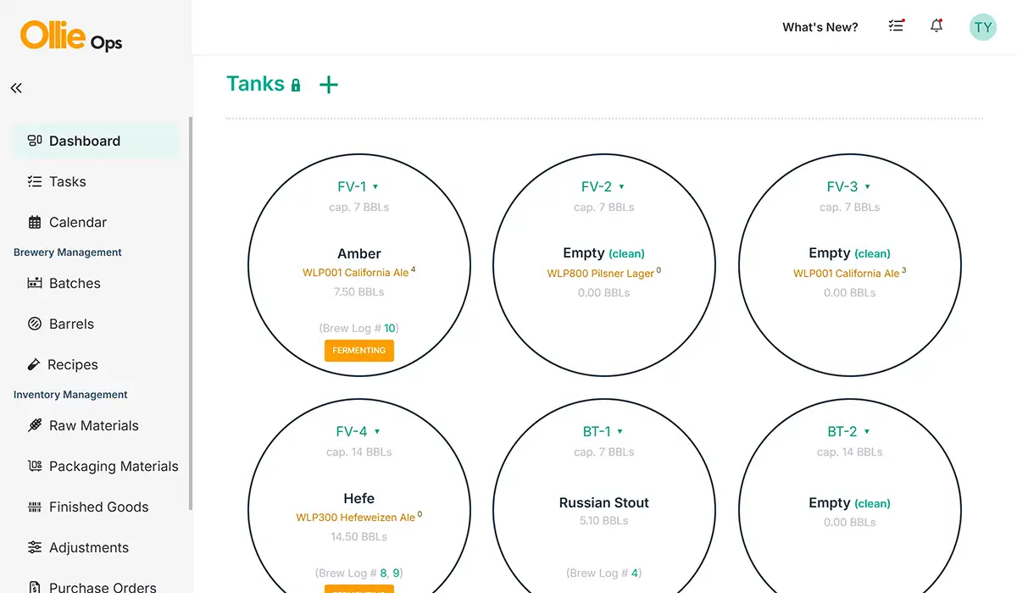Click the FERMENTING status badge on Amber tank
Screen dimensions: 1017x593
pyautogui.click(x=358, y=350)
